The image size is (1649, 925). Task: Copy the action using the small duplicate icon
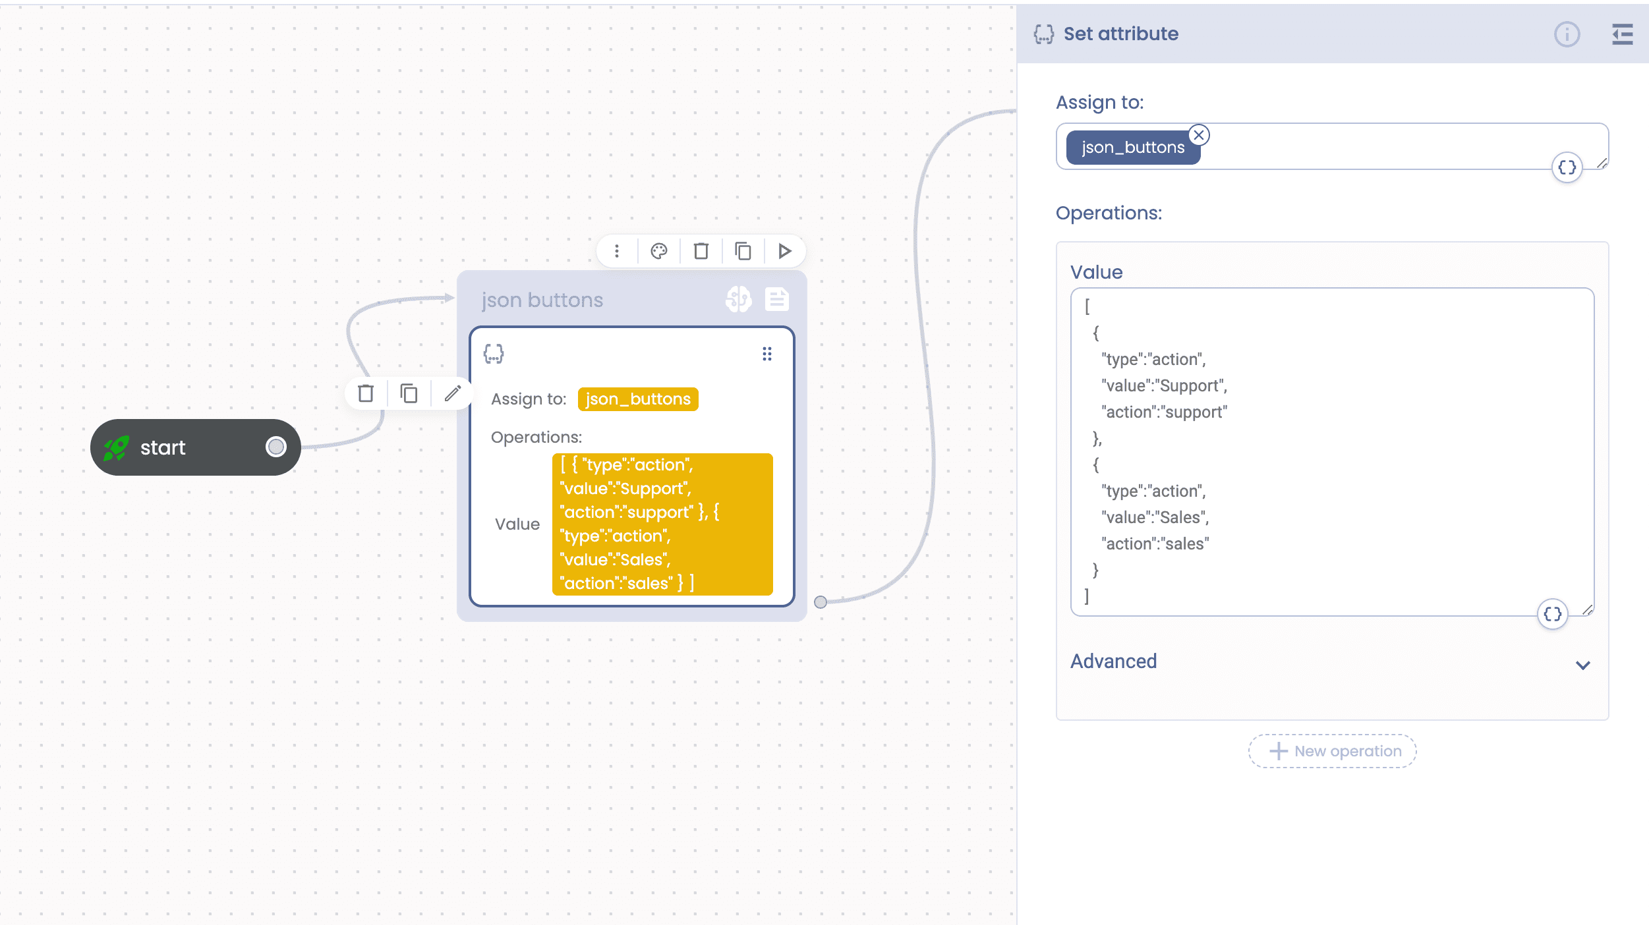pos(409,393)
